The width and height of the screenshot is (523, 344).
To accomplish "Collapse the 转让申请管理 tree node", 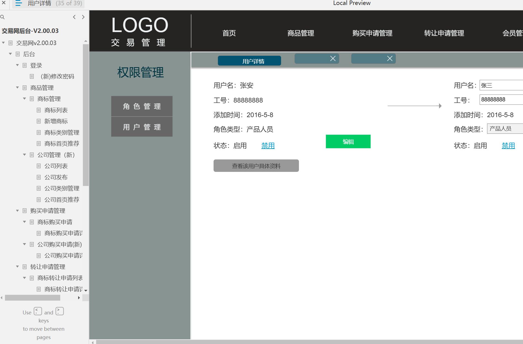I will point(17,267).
